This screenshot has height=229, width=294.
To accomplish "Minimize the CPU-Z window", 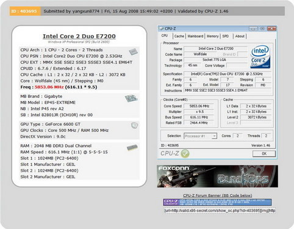I will click(x=253, y=29).
